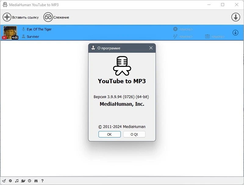Select the Survivor artist name

coord(33,37)
